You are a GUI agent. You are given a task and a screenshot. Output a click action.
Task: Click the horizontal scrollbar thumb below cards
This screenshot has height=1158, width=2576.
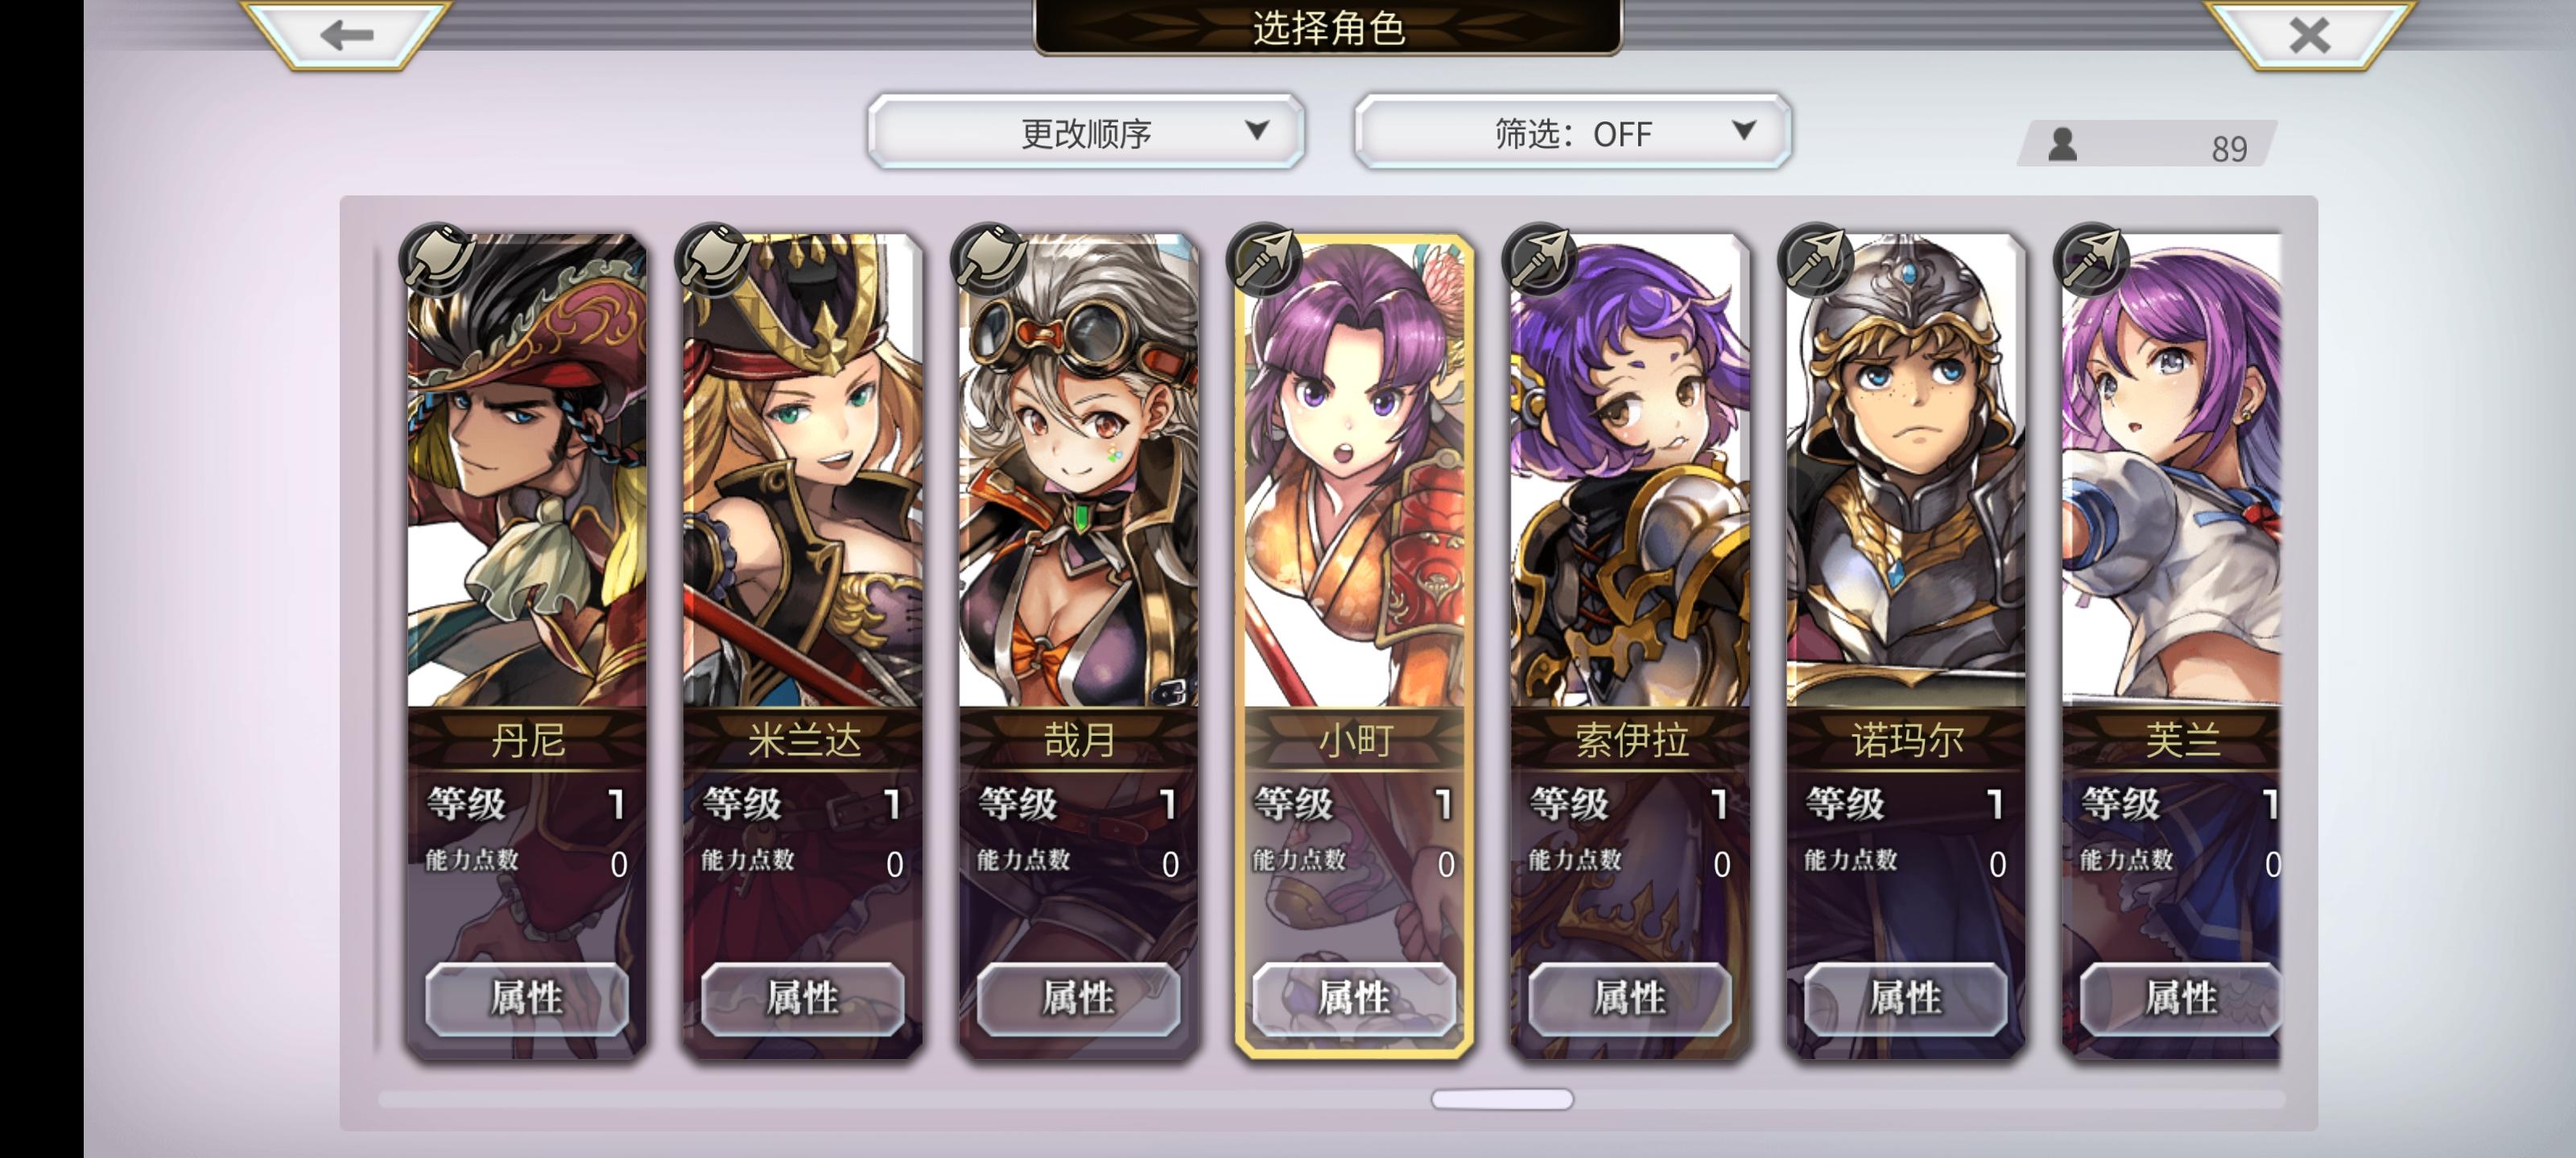(1502, 1099)
